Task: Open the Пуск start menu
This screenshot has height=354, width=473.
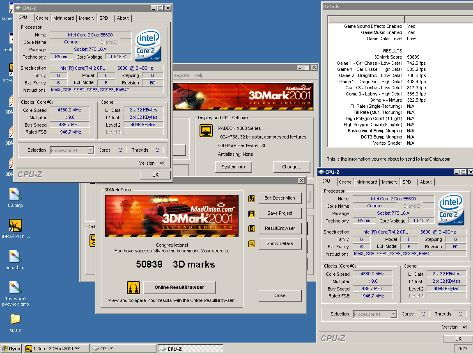Action: click(11, 349)
